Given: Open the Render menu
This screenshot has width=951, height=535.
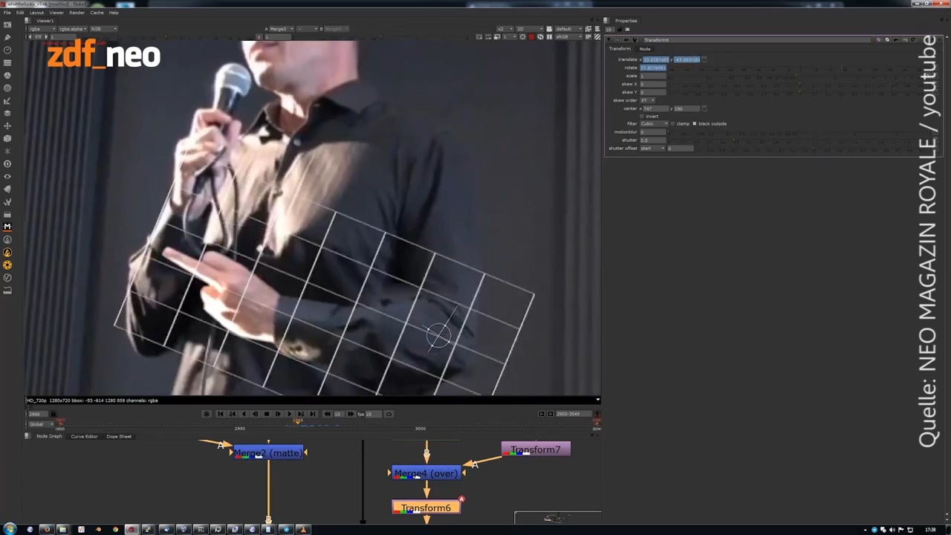Looking at the screenshot, I should (x=77, y=13).
